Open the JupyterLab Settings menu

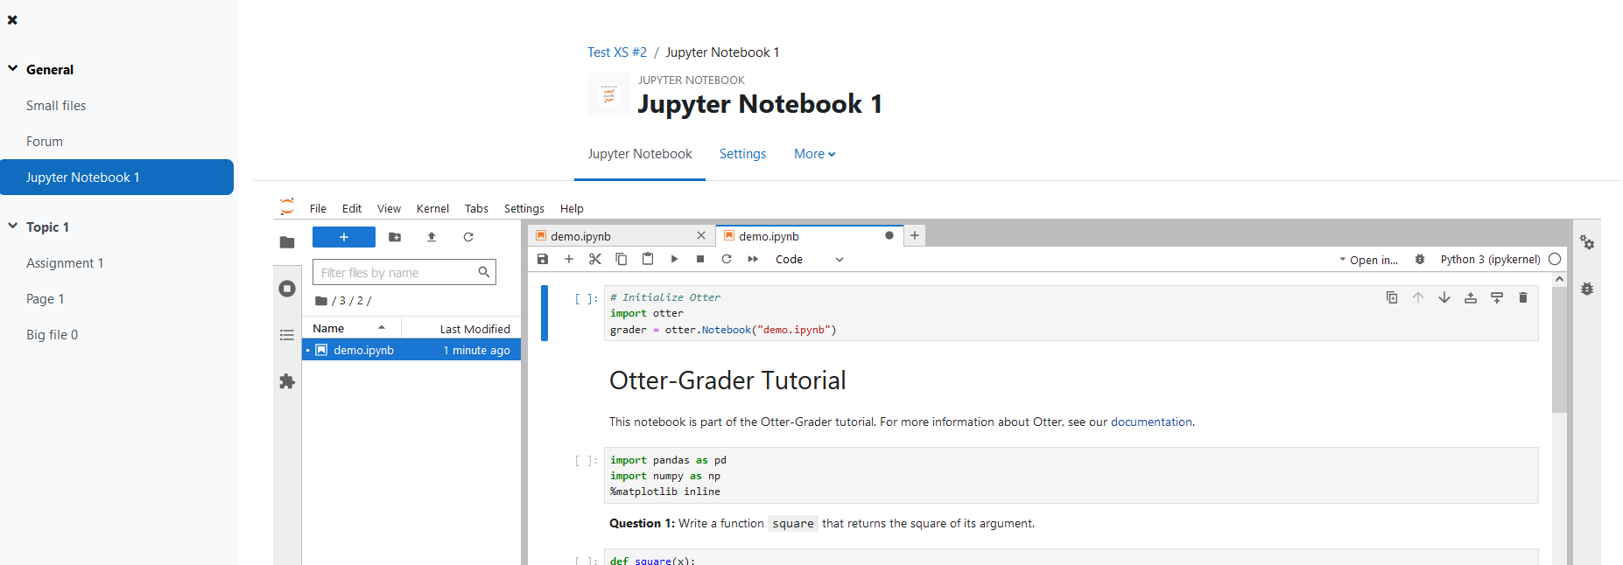tap(524, 209)
